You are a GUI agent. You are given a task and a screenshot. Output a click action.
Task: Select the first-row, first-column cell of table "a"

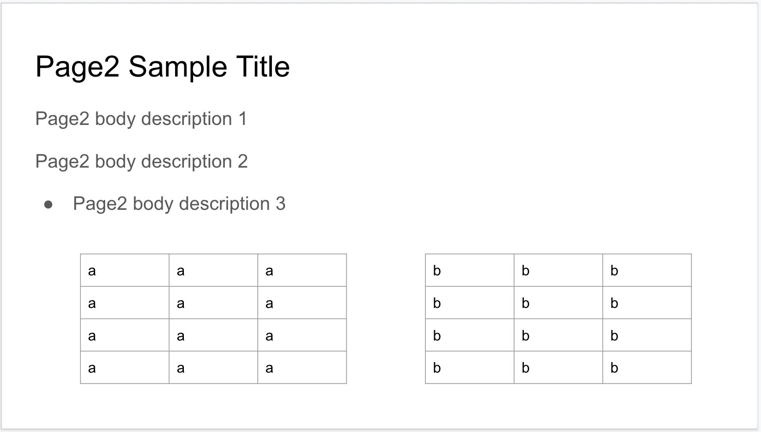(x=125, y=270)
